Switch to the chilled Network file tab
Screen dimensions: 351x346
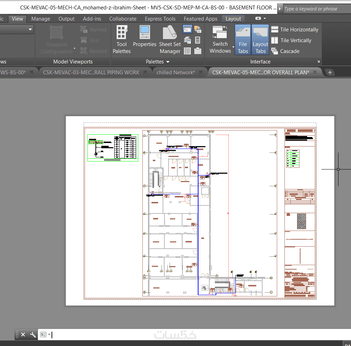pos(176,73)
